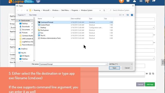165x93 pixels.
Task: Sort by Type column header
Action: [x=90, y=19]
